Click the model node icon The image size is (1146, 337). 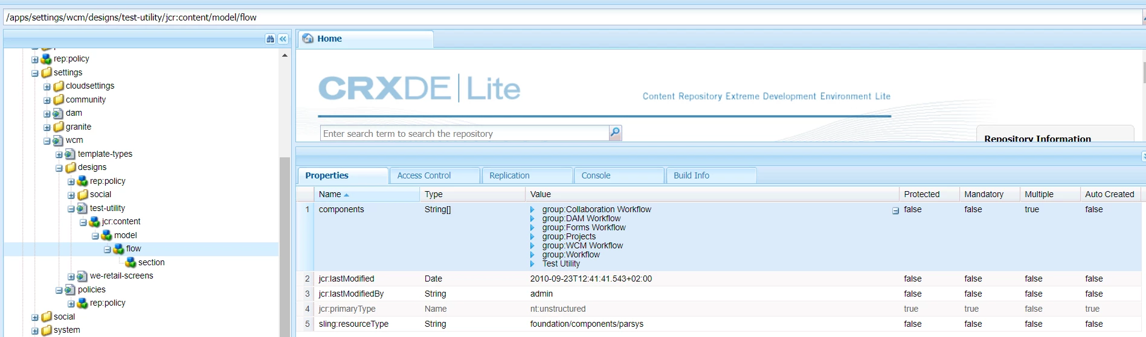click(107, 235)
